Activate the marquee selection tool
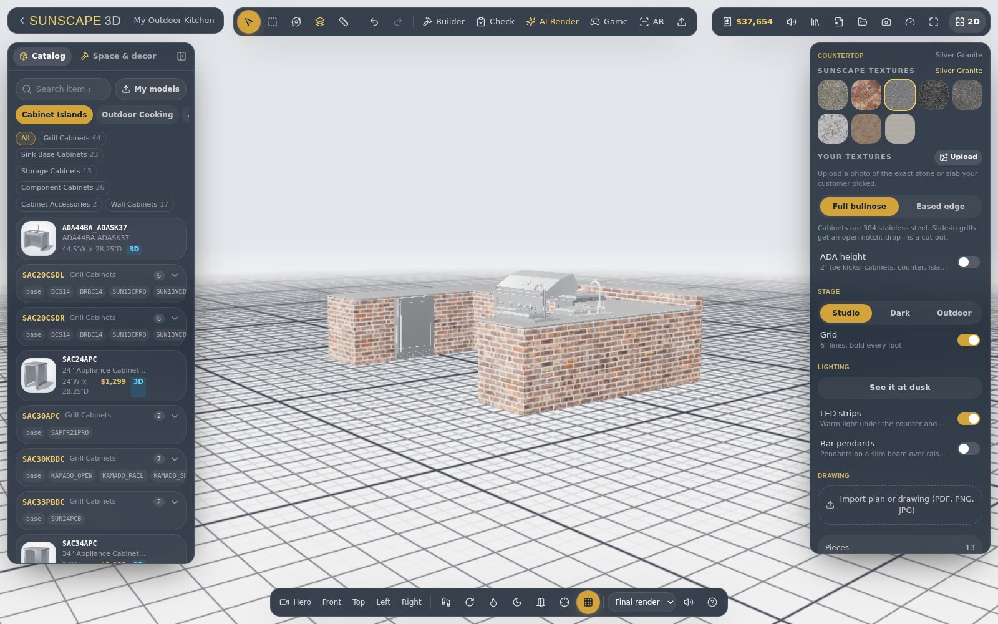 click(273, 22)
